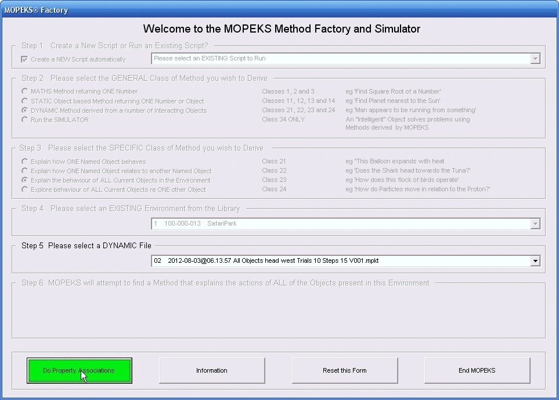The height and width of the screenshot is (400, 559).
Task: Click Reset this Form
Action: (345, 371)
